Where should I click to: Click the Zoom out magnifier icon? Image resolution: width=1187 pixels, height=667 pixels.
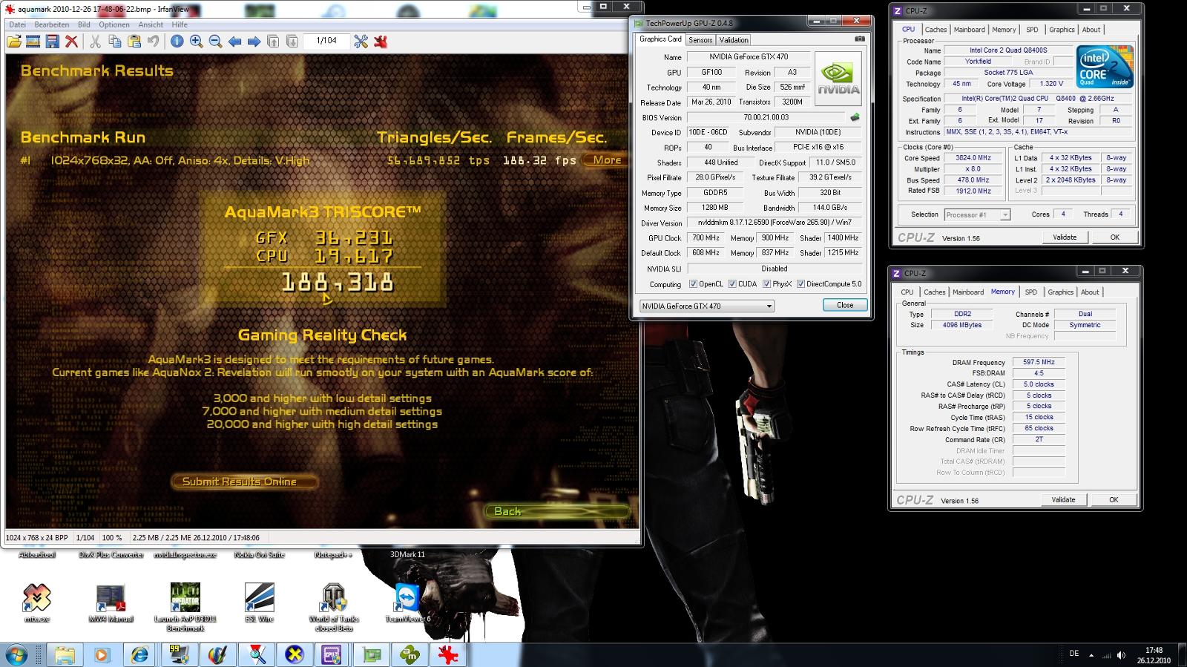[x=216, y=42]
